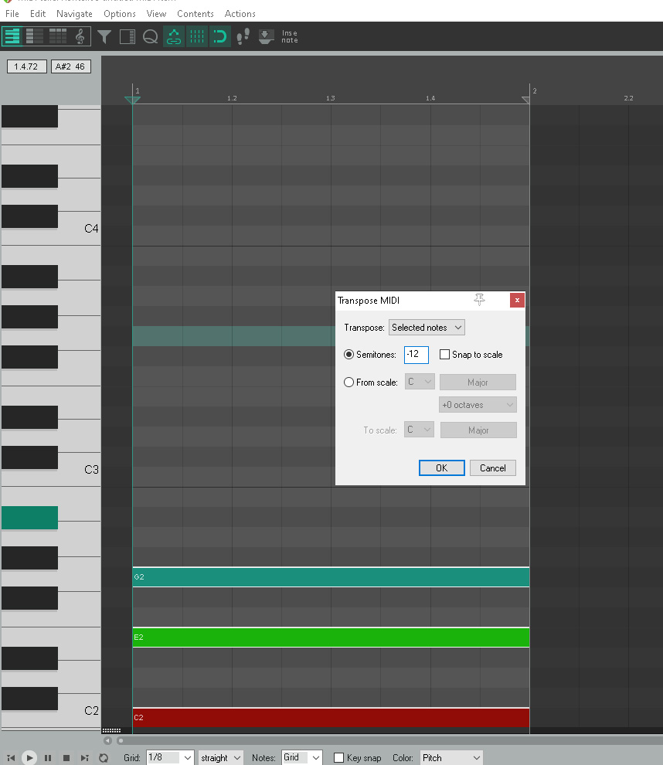Click the downward arrow tray toolbar icon
The height and width of the screenshot is (765, 663).
coord(266,36)
